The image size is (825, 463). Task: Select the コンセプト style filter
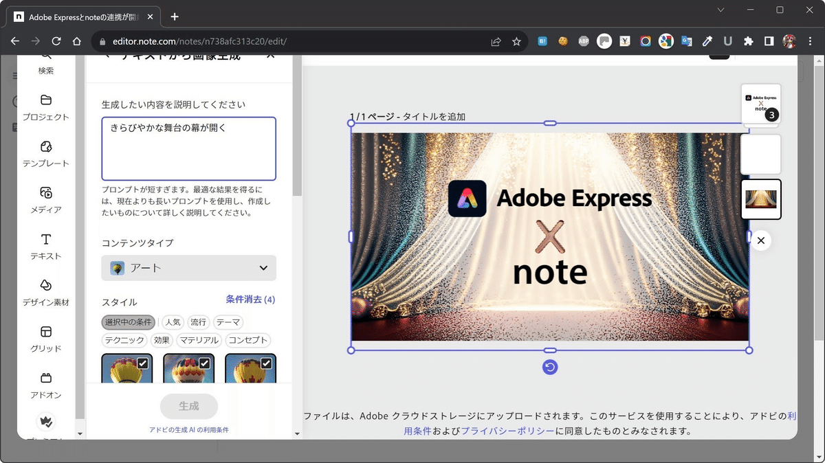247,340
